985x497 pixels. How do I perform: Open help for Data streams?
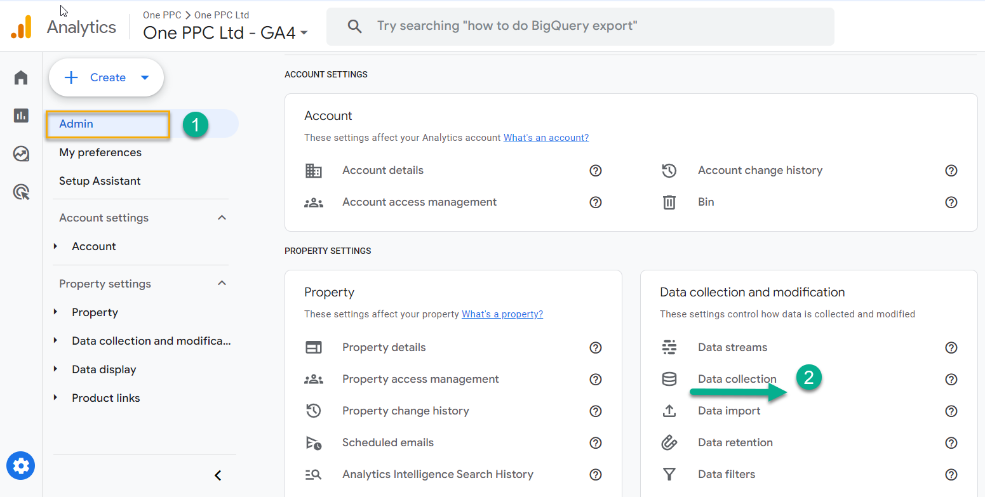pos(951,347)
